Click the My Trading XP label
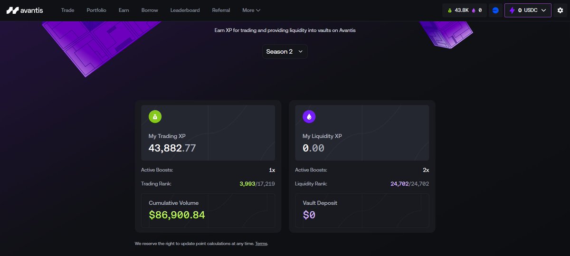The image size is (570, 256). pyautogui.click(x=167, y=136)
